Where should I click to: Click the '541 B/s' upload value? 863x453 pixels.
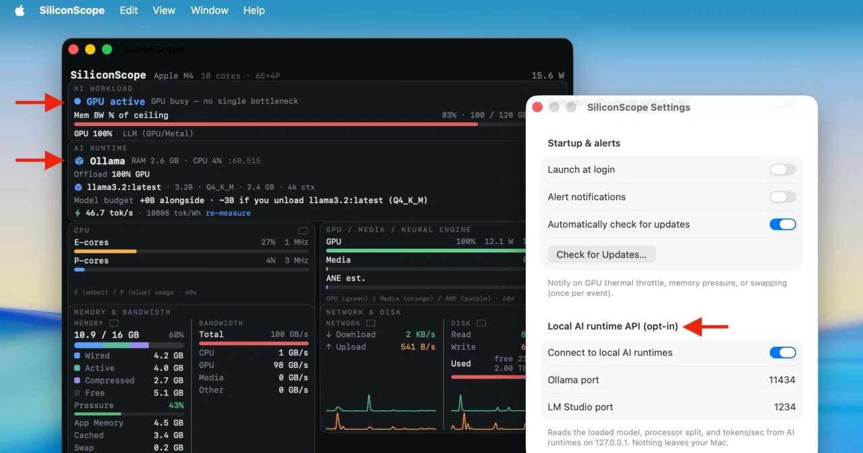(x=417, y=347)
